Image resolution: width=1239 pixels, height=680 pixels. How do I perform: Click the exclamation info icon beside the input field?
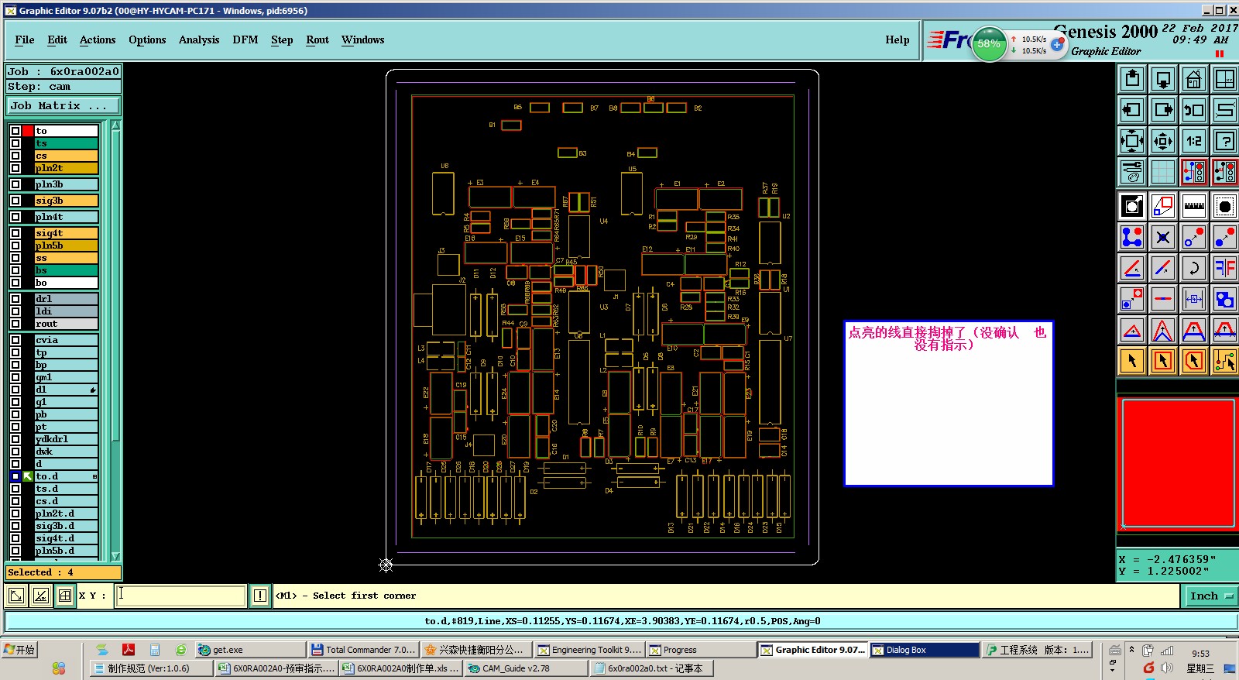point(260,596)
